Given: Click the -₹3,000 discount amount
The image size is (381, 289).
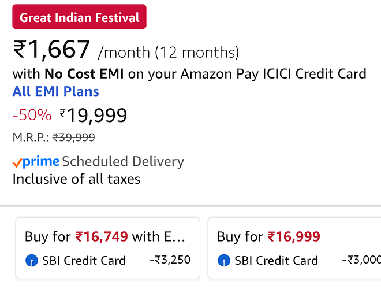Looking at the screenshot, I should (x=361, y=260).
